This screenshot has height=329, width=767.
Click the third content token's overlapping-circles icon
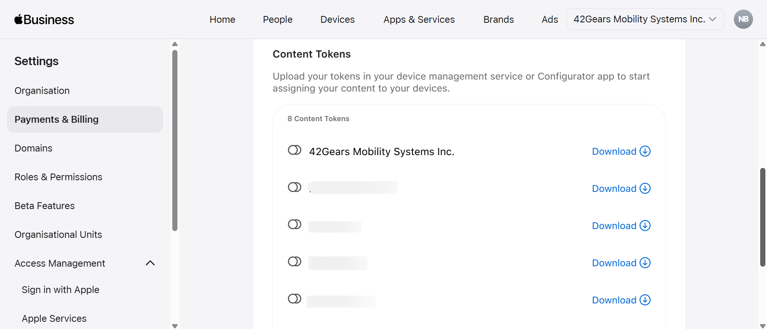(x=295, y=224)
